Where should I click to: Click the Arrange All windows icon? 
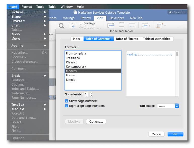121,25
